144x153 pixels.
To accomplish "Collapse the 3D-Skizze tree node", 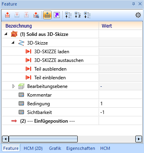I will 13,43.
